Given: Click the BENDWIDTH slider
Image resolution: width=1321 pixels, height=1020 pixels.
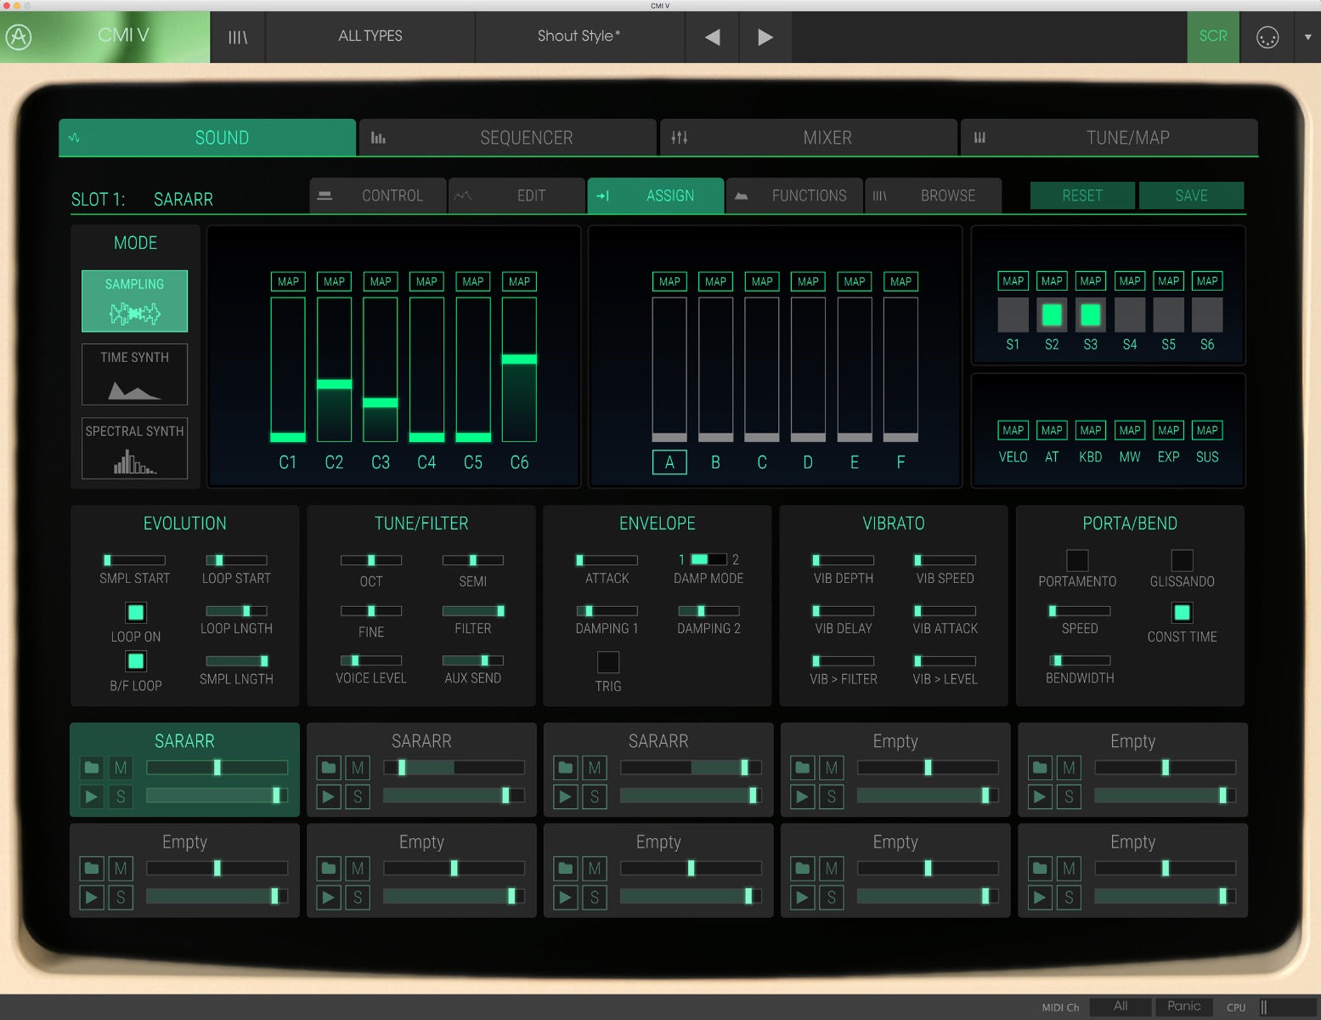Looking at the screenshot, I should point(1080,660).
